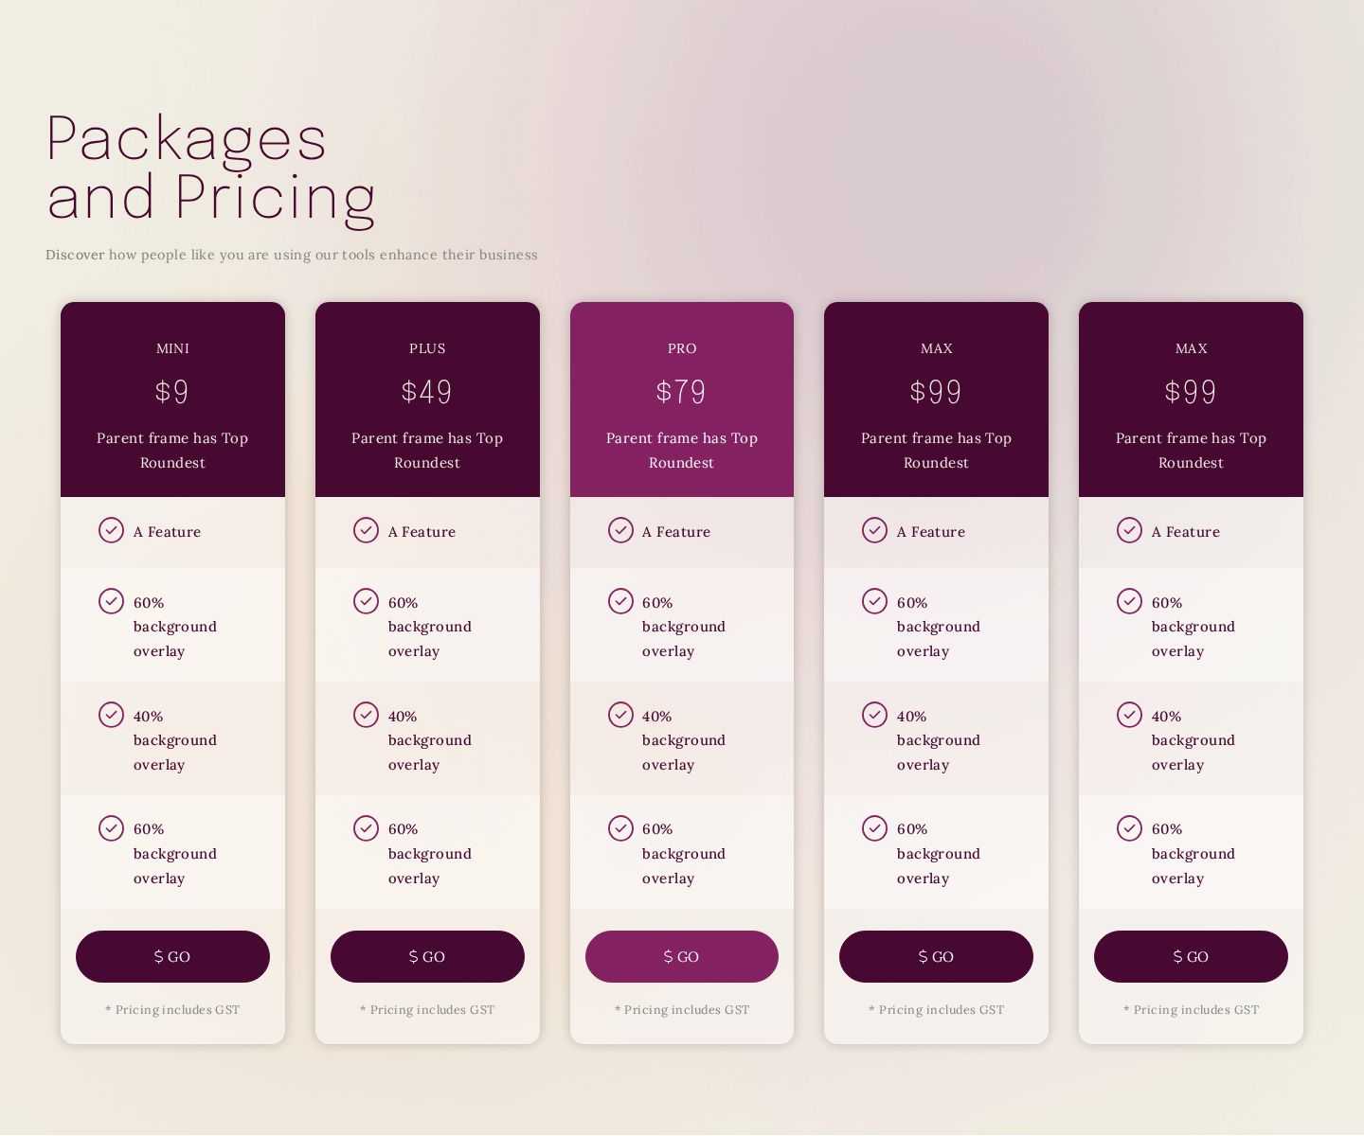Click the Pricing includes GST note under PRO
1364x1136 pixels.
coord(682,1010)
